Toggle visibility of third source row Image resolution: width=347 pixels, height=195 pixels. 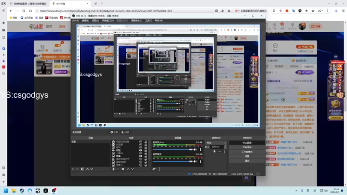pos(141,147)
